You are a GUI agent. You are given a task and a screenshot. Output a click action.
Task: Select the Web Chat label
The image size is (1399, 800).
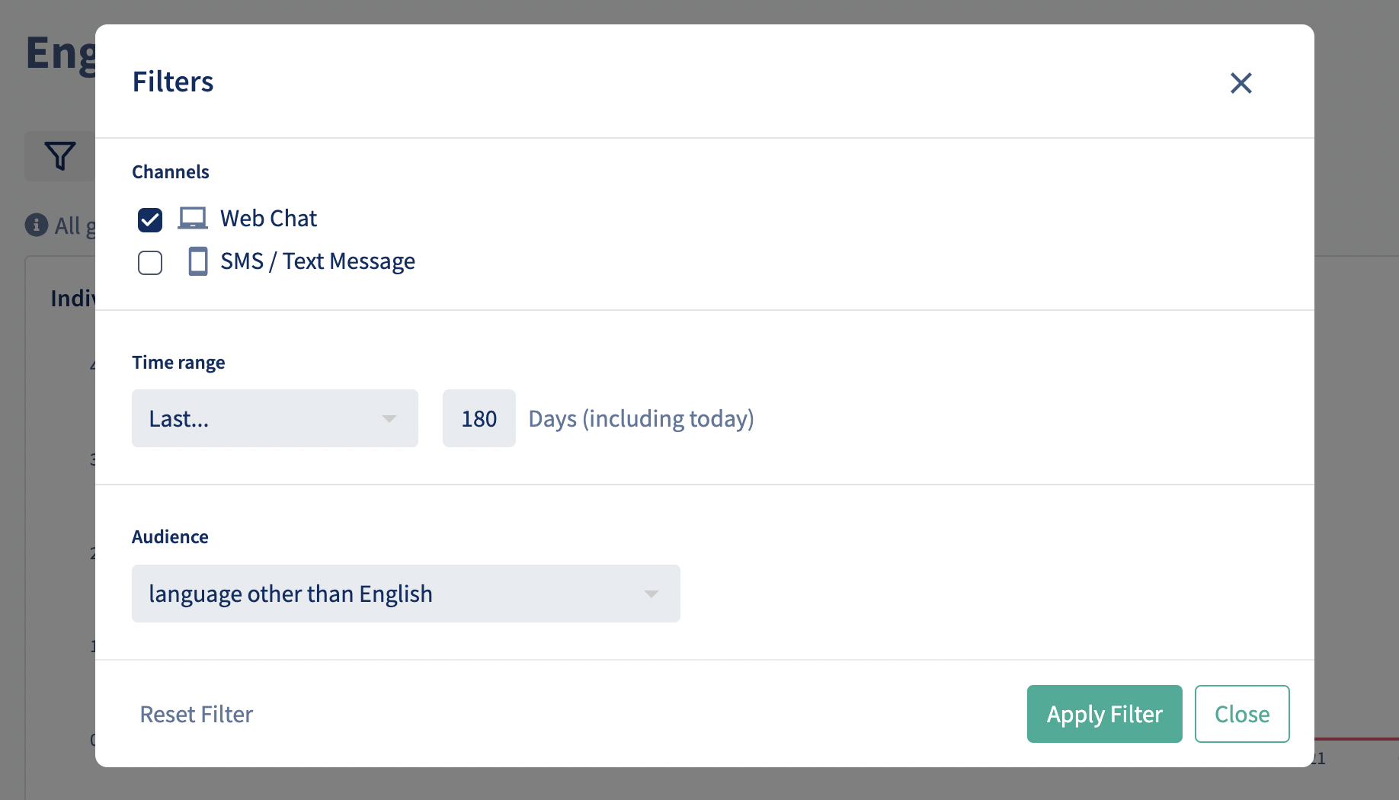click(268, 219)
